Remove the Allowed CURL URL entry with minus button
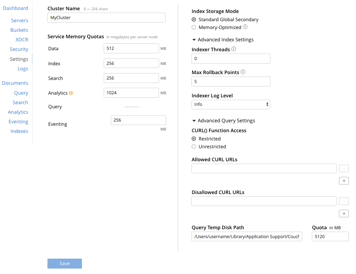The image size is (356, 274). [344, 168]
